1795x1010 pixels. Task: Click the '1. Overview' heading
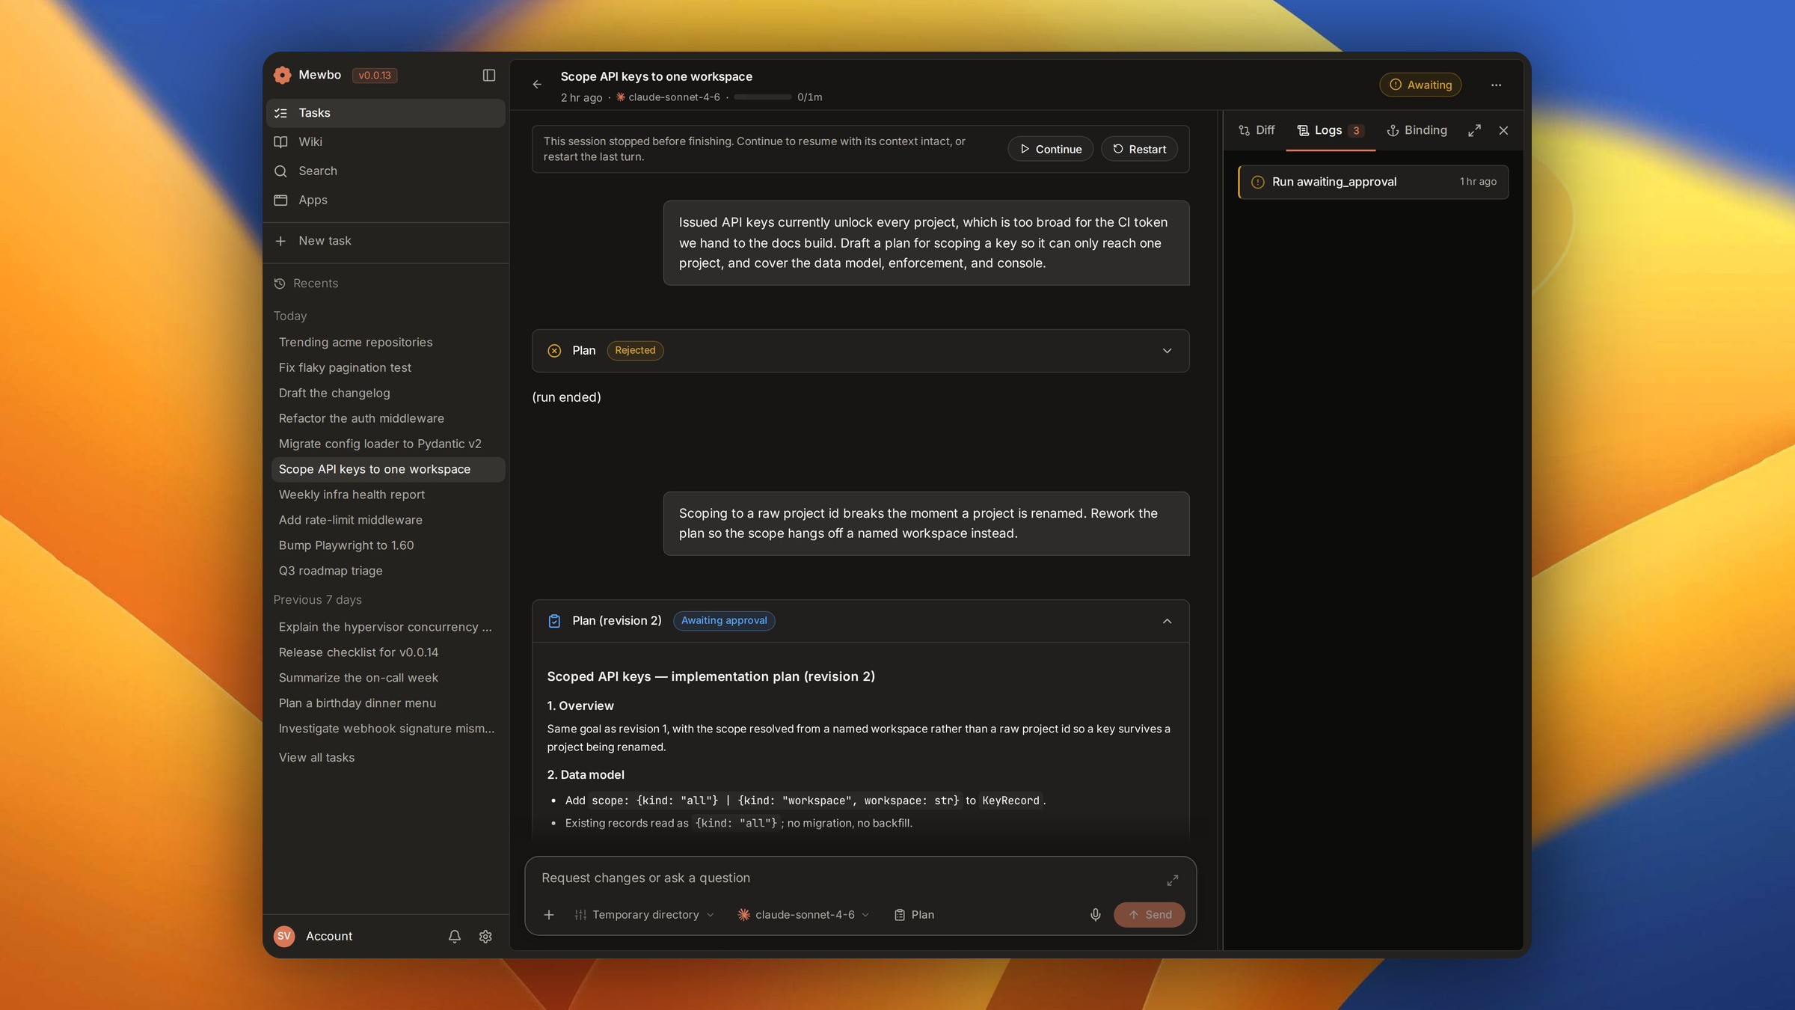[x=580, y=706]
